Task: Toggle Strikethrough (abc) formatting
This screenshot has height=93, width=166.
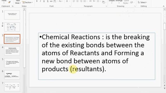Action: 51,1
